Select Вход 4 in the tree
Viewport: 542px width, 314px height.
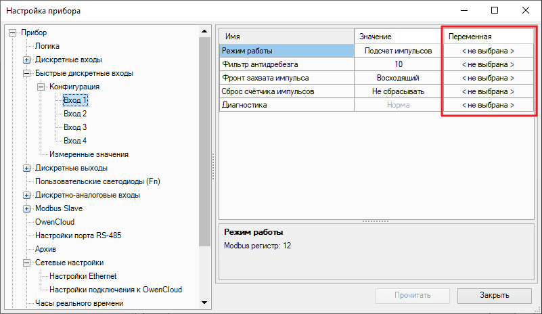click(74, 141)
